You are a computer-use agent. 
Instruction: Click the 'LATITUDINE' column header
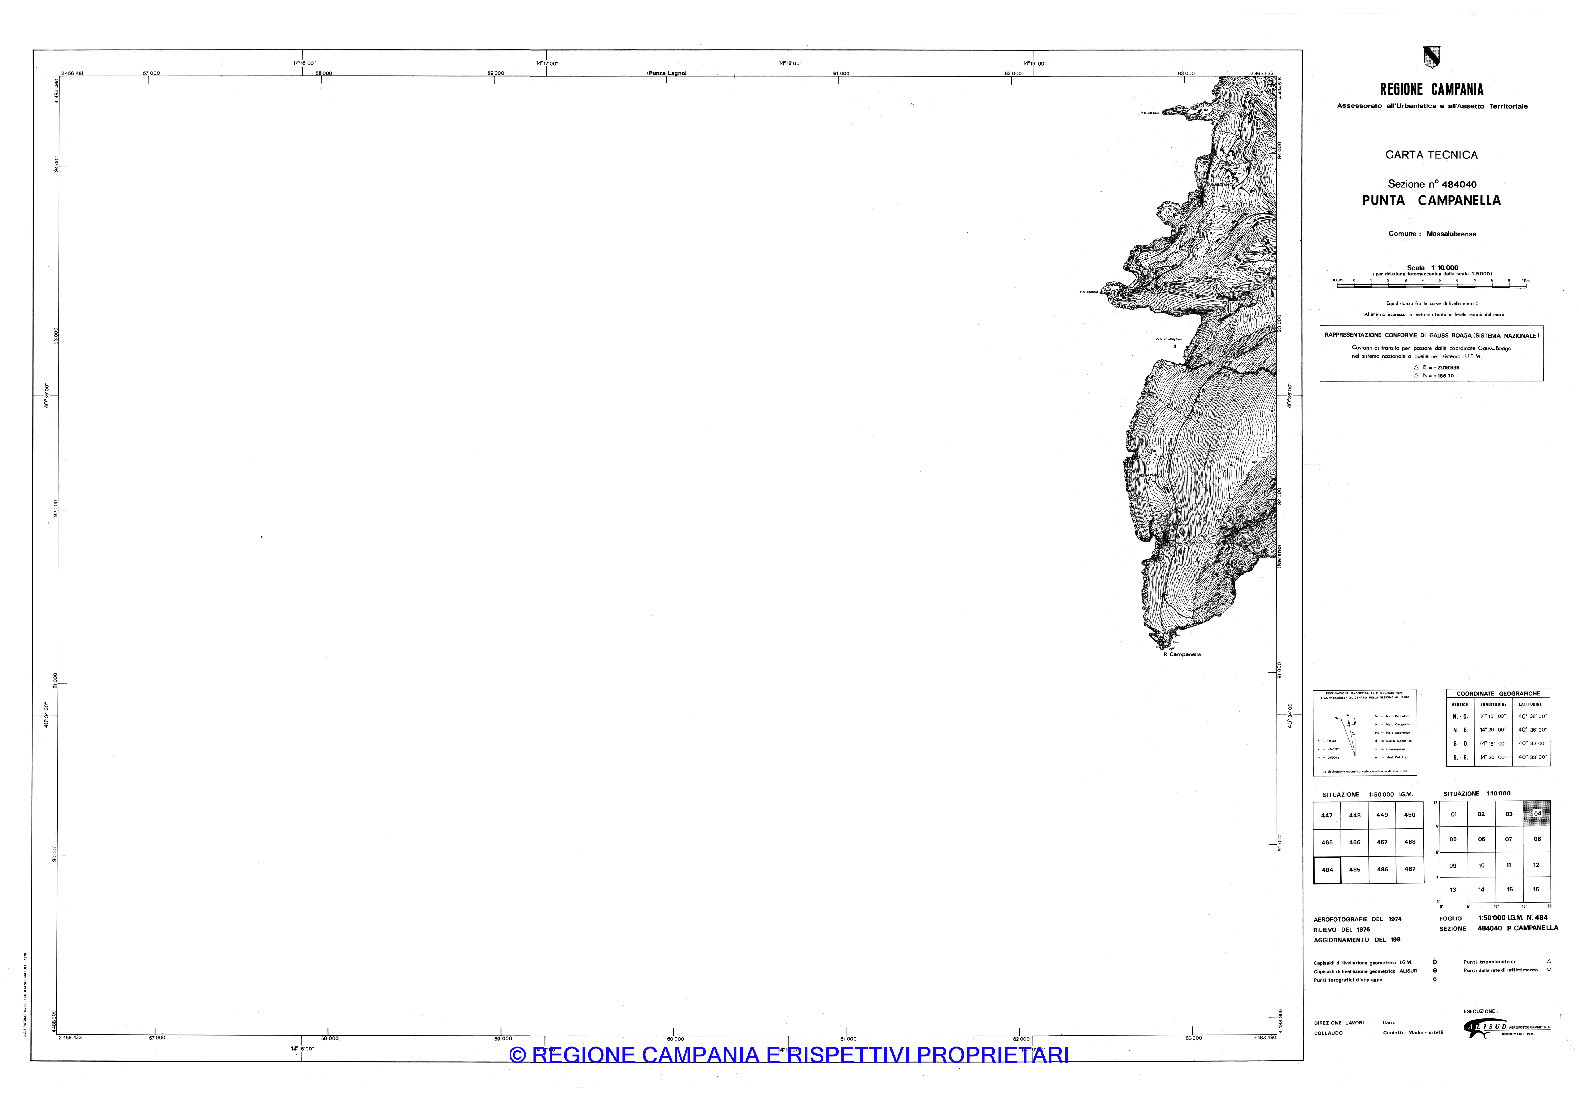click(x=1530, y=704)
